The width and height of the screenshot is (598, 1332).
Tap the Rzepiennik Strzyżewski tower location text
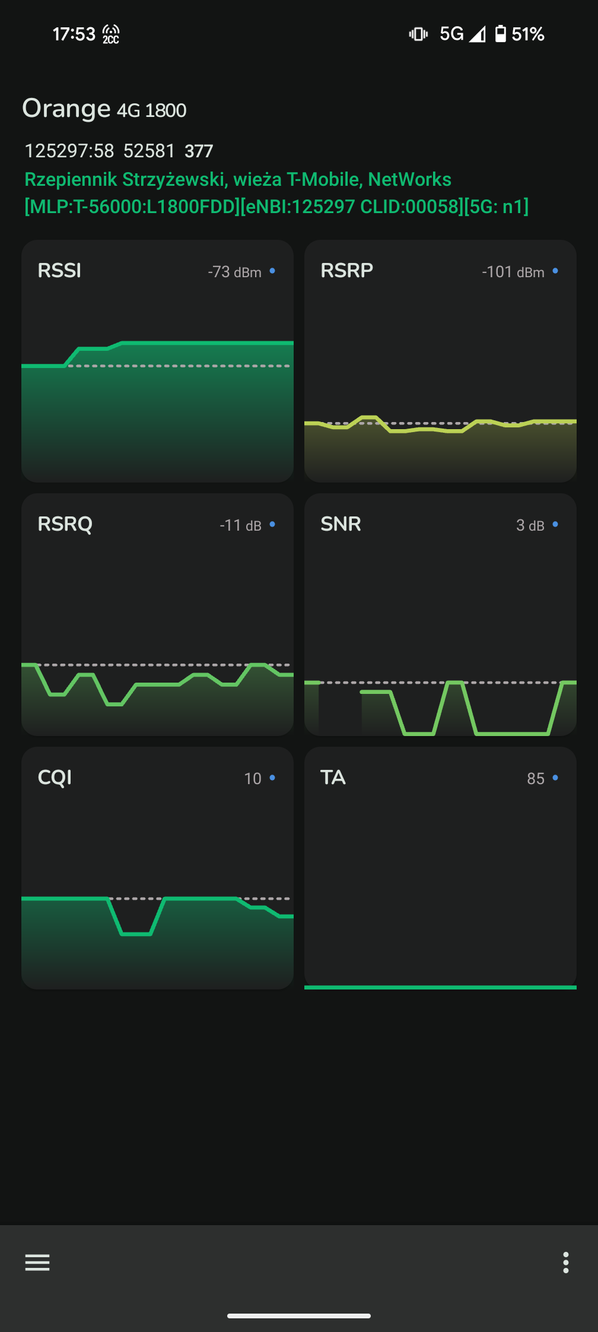[238, 179]
